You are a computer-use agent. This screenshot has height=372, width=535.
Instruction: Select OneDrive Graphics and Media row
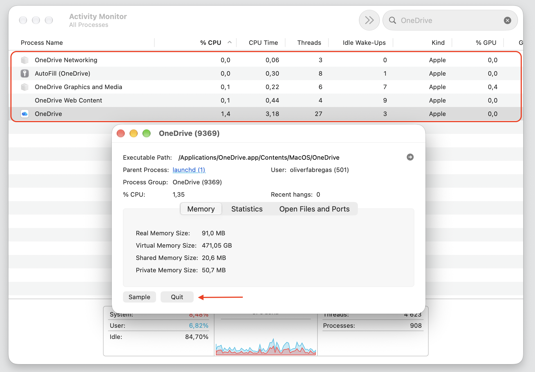pyautogui.click(x=266, y=87)
